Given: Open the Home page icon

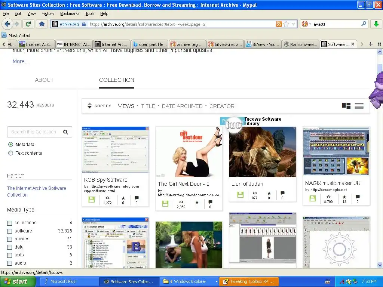Looking at the screenshot, I should point(42,24).
